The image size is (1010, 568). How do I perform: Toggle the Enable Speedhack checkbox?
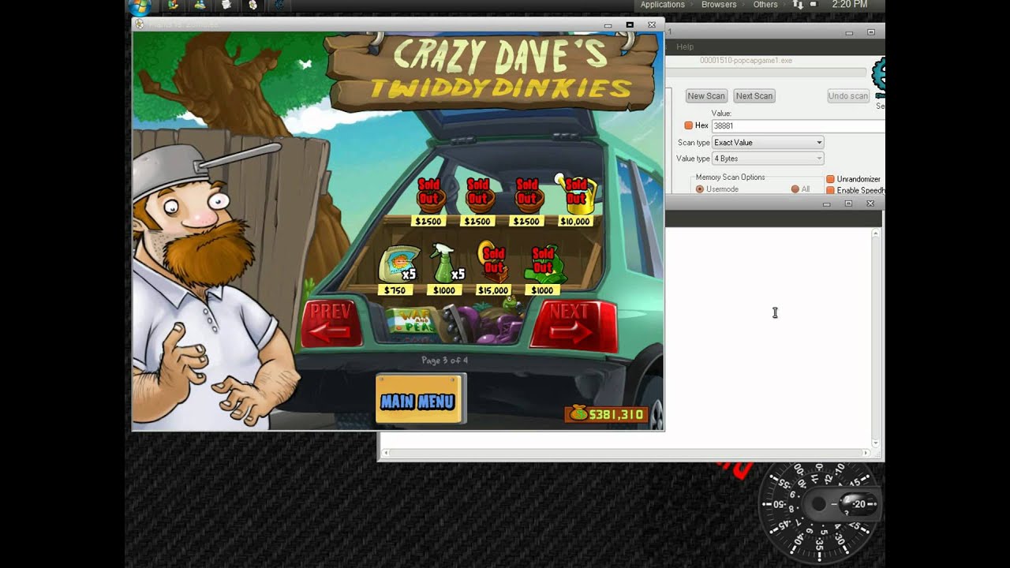[x=830, y=190]
